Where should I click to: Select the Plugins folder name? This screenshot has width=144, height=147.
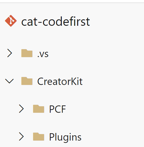coord(65,137)
